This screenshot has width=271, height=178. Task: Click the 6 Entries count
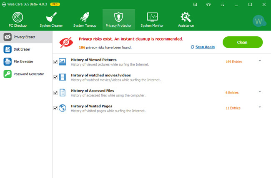coord(232,93)
